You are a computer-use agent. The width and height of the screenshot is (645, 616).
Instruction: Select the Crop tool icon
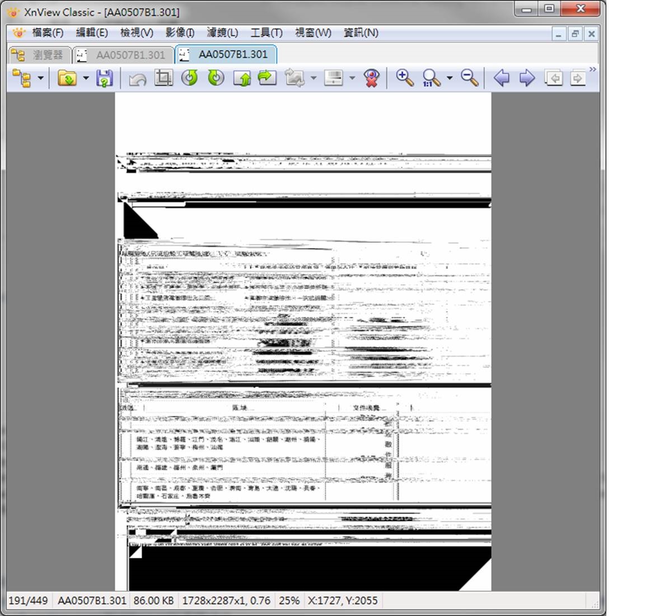pyautogui.click(x=163, y=78)
